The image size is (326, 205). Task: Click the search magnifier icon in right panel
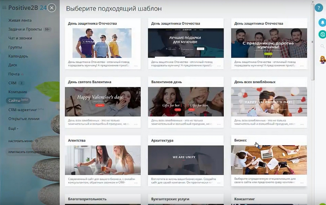(322, 46)
